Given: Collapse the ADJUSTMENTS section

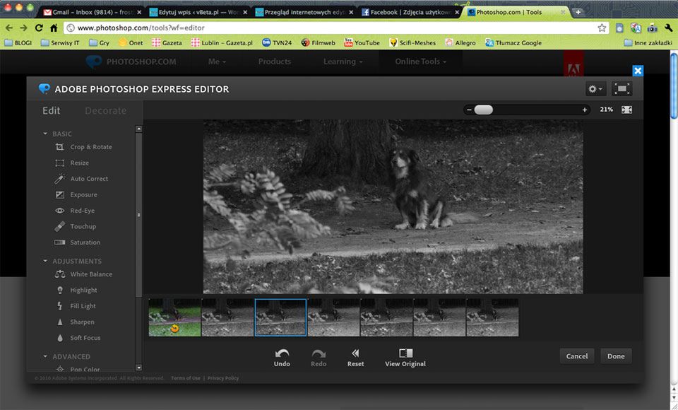Looking at the screenshot, I should [x=46, y=261].
